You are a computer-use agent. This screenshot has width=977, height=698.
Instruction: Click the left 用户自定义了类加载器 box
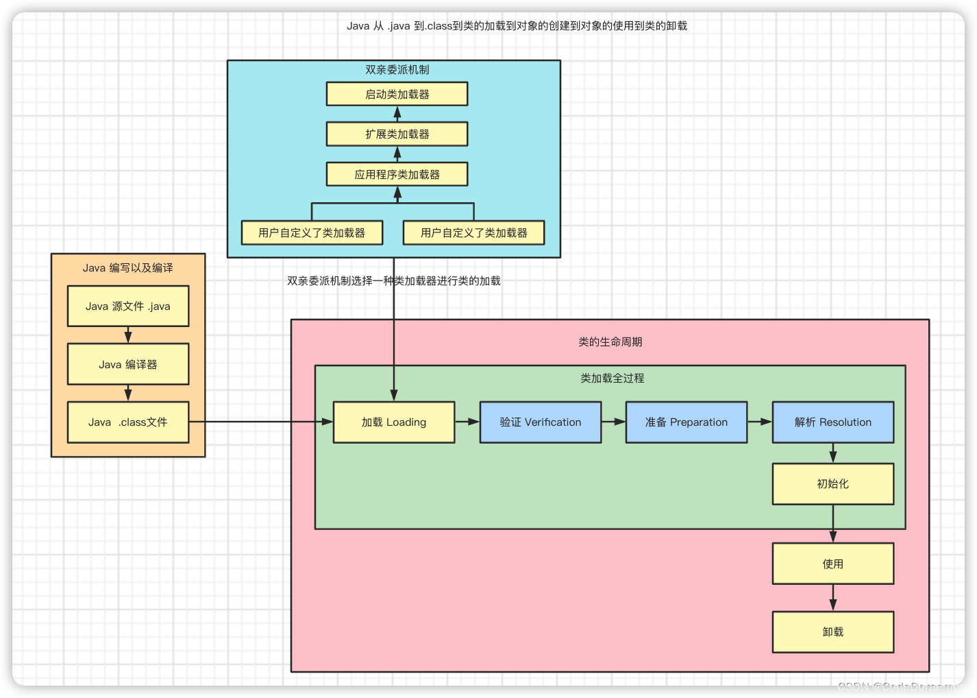point(312,232)
